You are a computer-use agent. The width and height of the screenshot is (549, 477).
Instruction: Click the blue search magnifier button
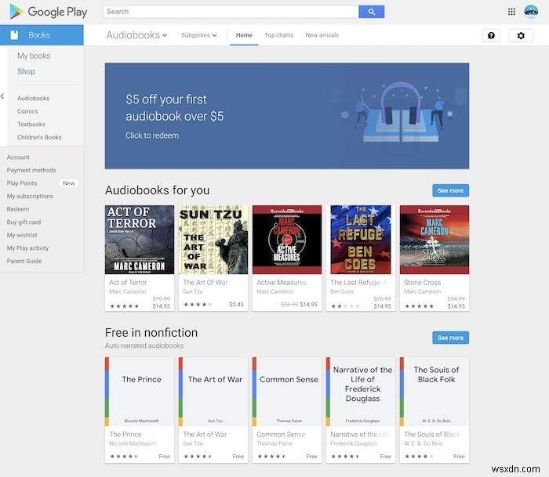pos(372,12)
